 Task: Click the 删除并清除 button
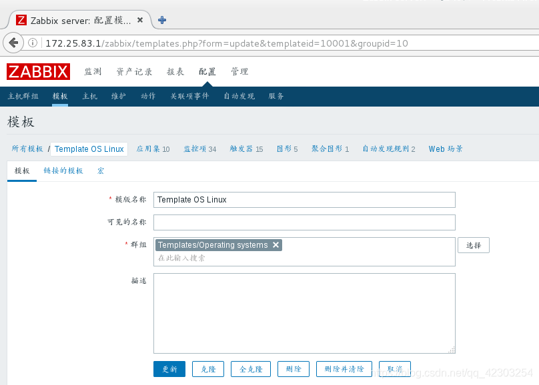click(344, 369)
